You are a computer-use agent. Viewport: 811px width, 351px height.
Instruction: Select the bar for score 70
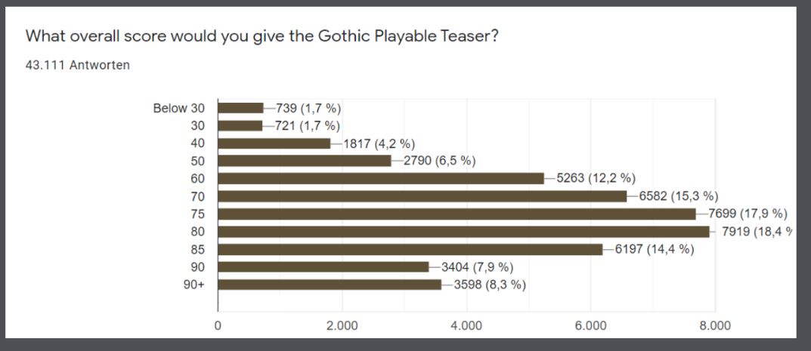(422, 196)
